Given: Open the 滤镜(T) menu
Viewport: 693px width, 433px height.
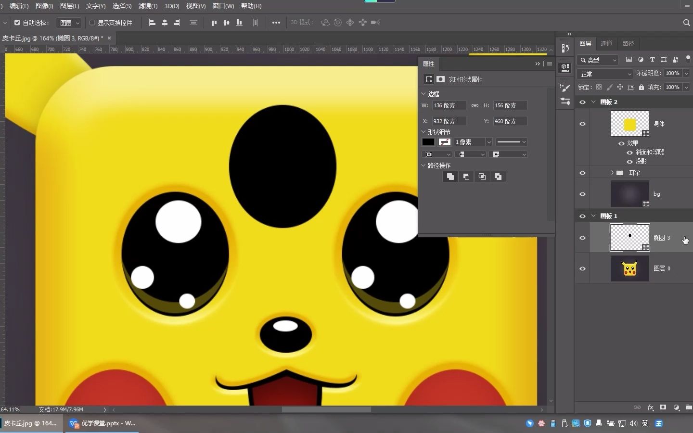Looking at the screenshot, I should 148,6.
